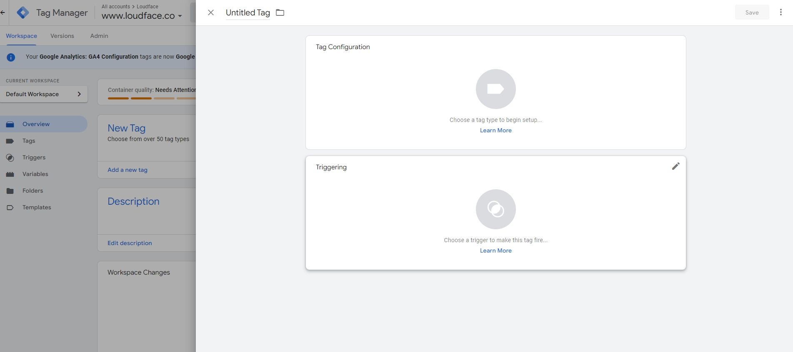Click the tag type icon in Tag Configuration

495,89
